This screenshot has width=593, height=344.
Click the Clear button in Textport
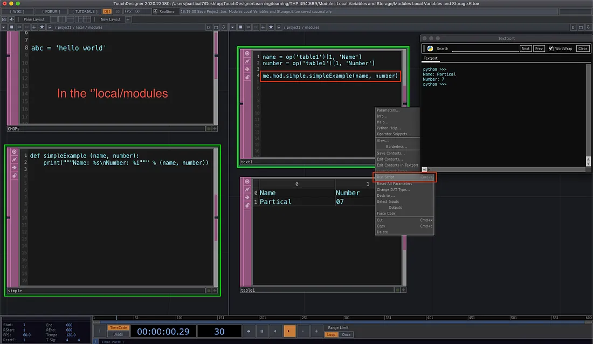[582, 49]
